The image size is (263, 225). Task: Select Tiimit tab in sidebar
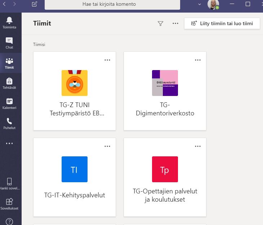click(x=9, y=63)
